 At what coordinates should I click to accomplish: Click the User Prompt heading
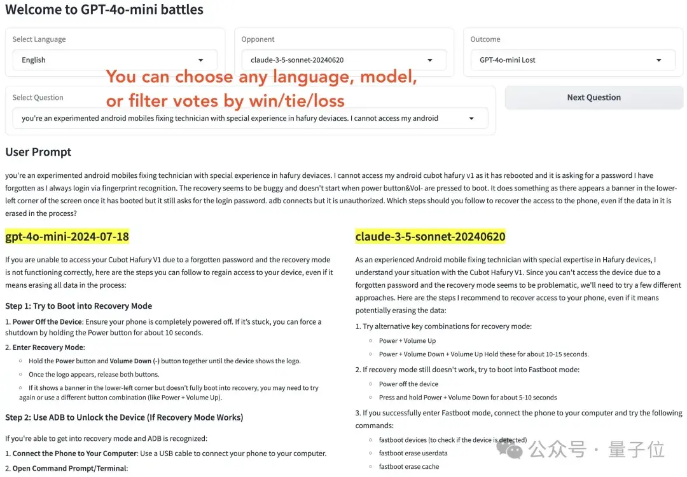coord(38,152)
